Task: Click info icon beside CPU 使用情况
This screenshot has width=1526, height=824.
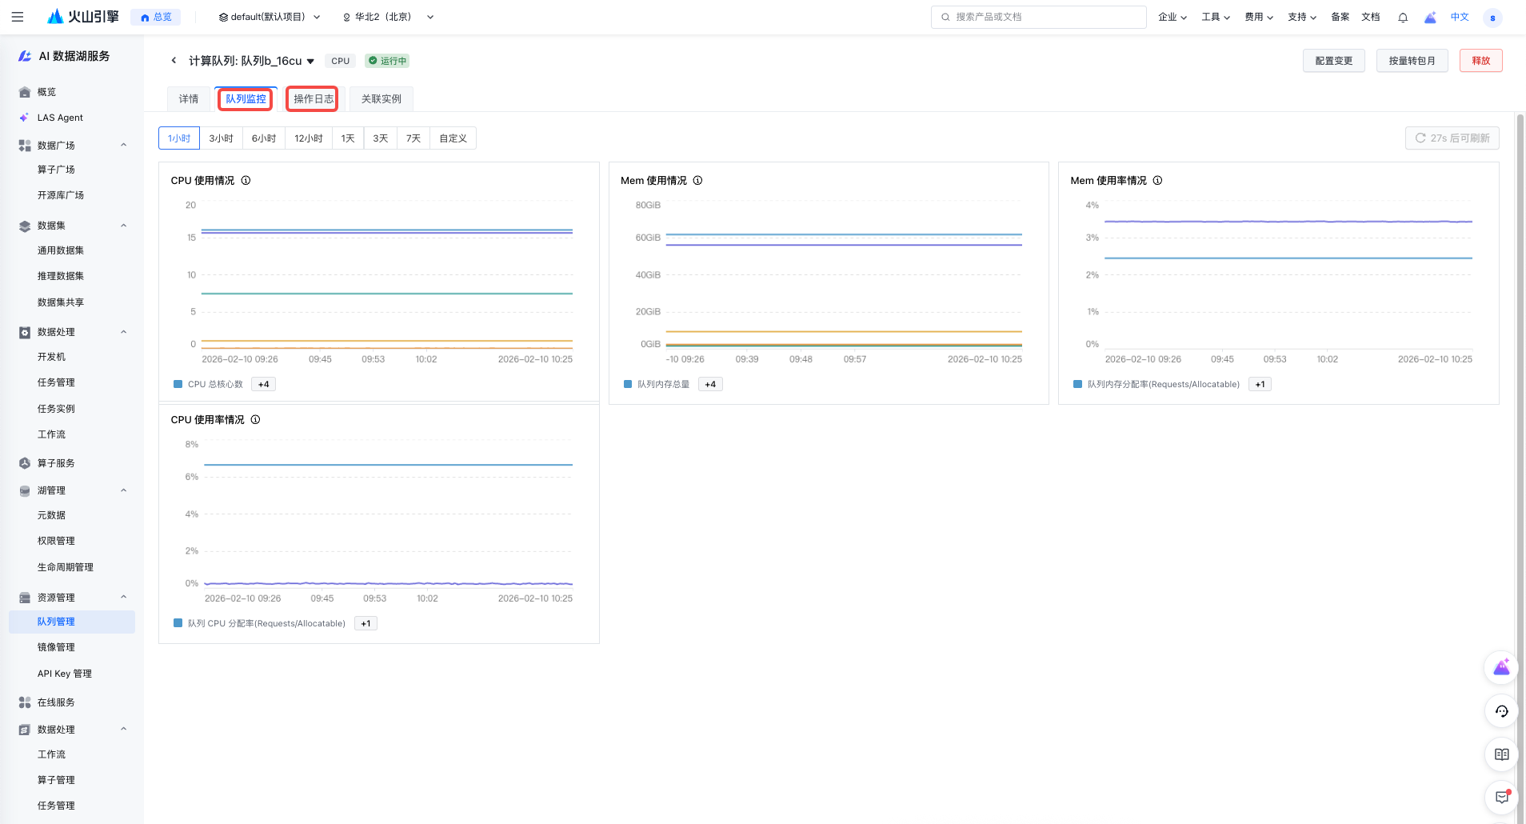Action: click(x=246, y=181)
